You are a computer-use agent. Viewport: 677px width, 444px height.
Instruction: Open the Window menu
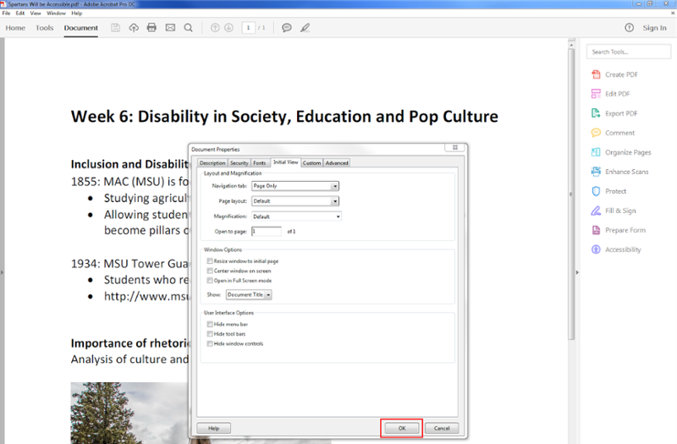(x=56, y=14)
